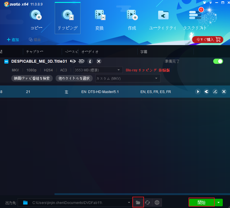The height and width of the screenshot is (208, 230).
Task: Show source info with the i icon
Action: pyautogui.click(x=90, y=61)
